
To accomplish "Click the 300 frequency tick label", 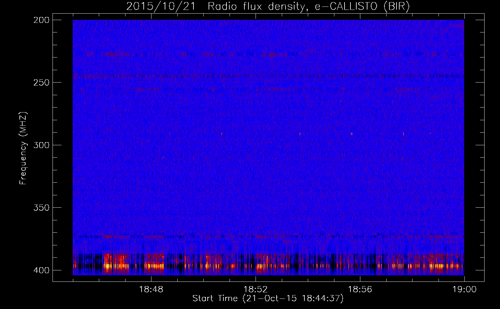I will pyautogui.click(x=41, y=145).
